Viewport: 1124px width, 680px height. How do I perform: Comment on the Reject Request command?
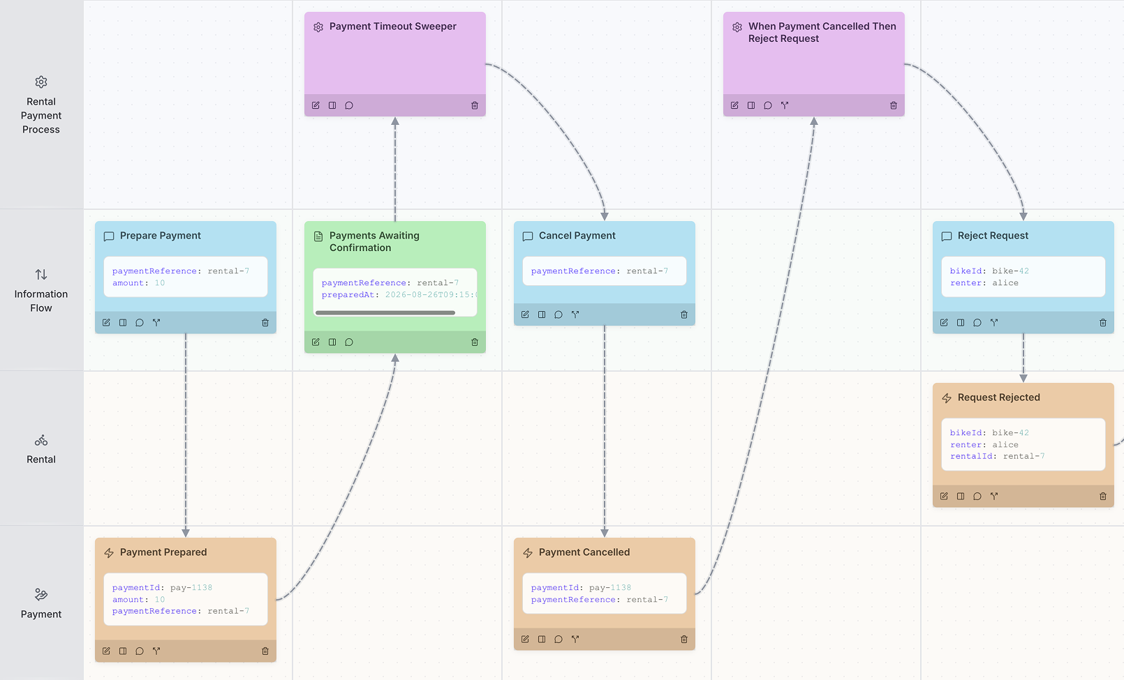pyautogui.click(x=977, y=323)
